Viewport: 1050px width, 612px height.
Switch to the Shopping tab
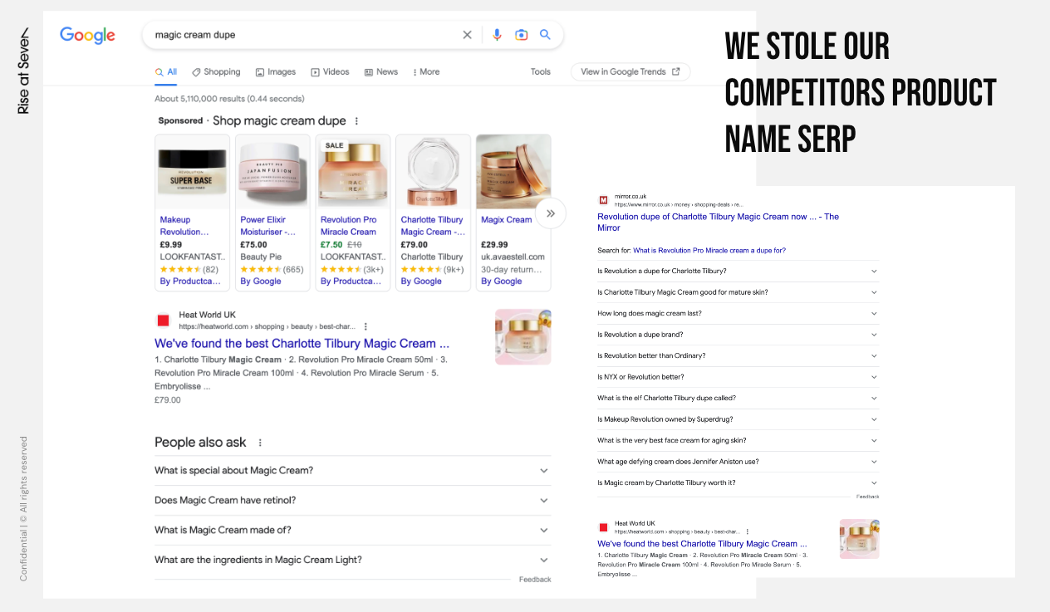216,72
